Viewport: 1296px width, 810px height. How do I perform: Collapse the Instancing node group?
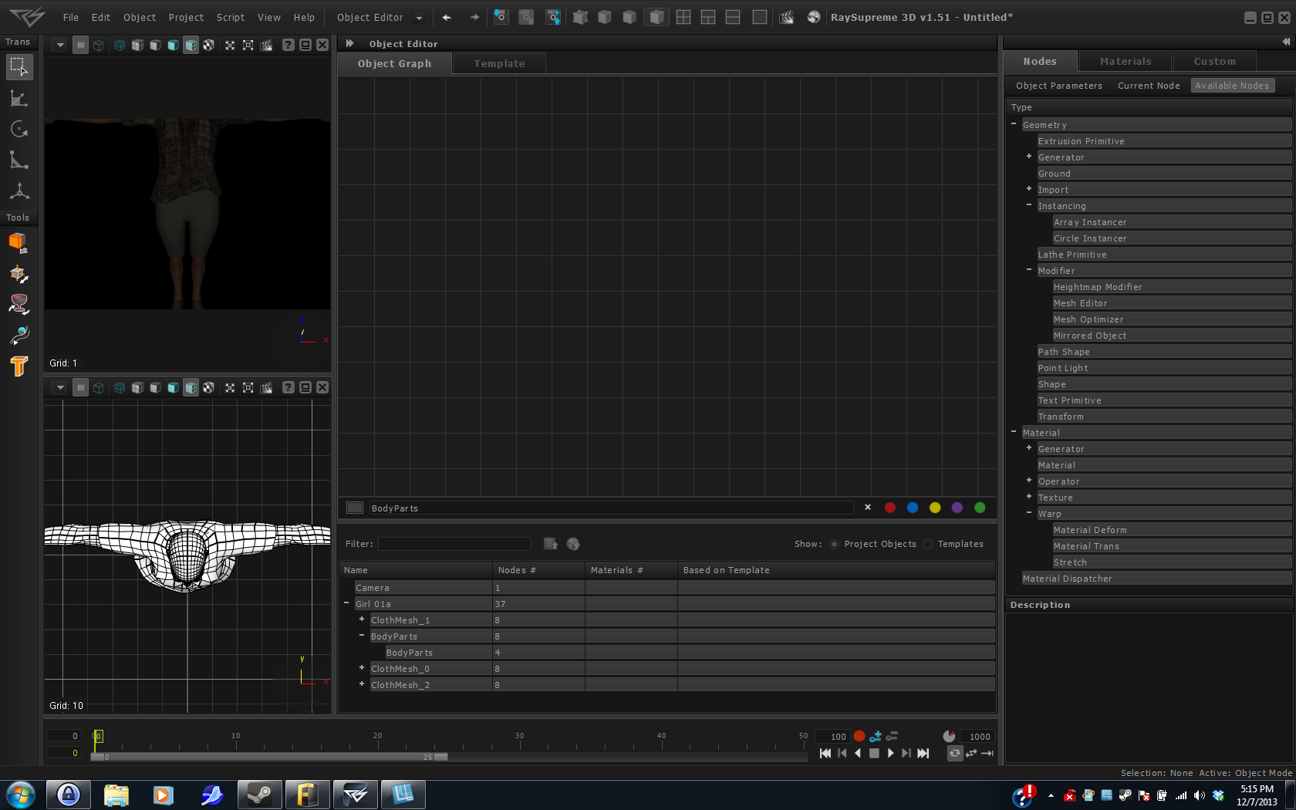pos(1029,205)
